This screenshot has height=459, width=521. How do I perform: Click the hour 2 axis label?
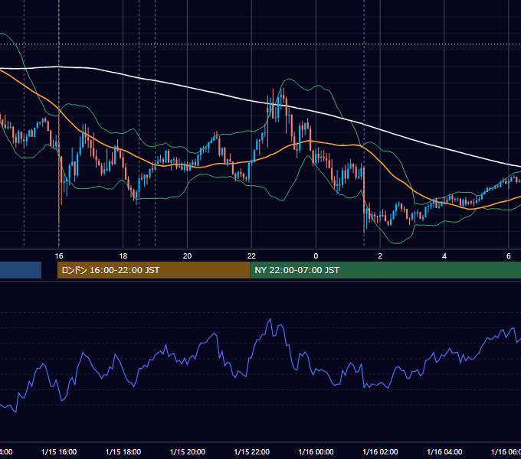[x=380, y=256]
